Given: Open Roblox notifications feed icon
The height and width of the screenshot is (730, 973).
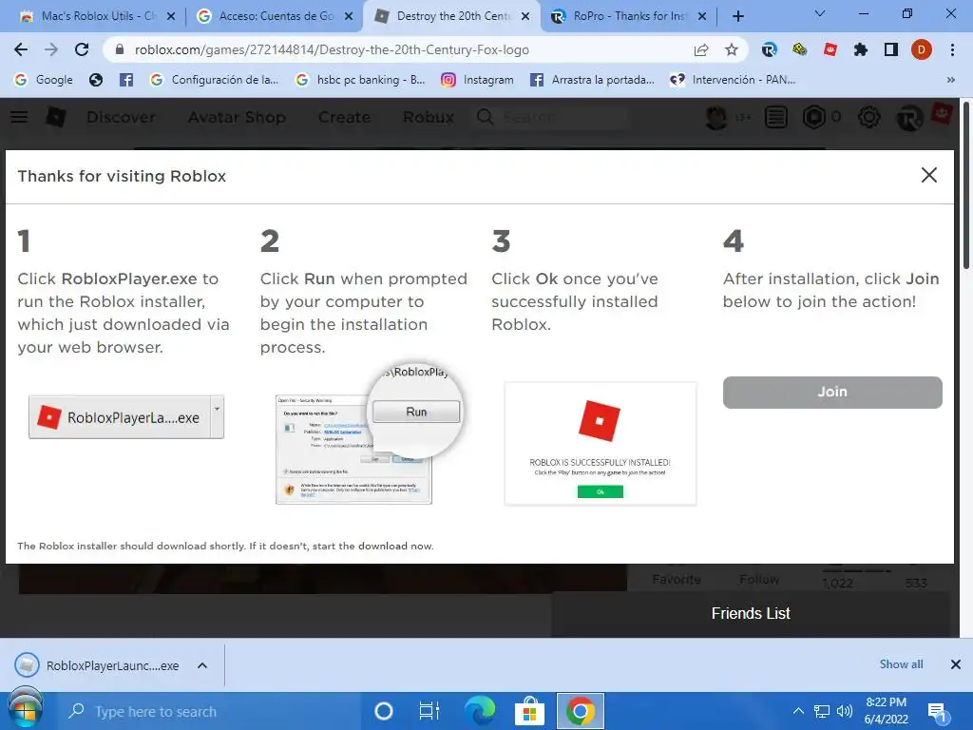Looking at the screenshot, I should click(x=775, y=117).
